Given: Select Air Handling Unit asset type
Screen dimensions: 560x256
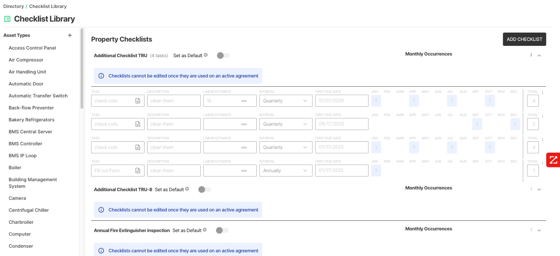Looking at the screenshot, I should tap(27, 72).
